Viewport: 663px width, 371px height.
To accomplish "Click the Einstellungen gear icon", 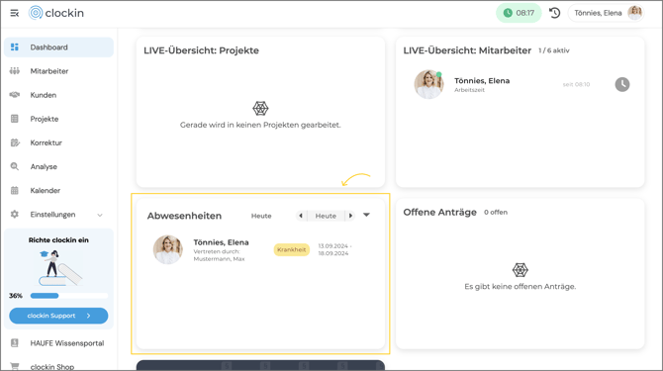I will (15, 215).
